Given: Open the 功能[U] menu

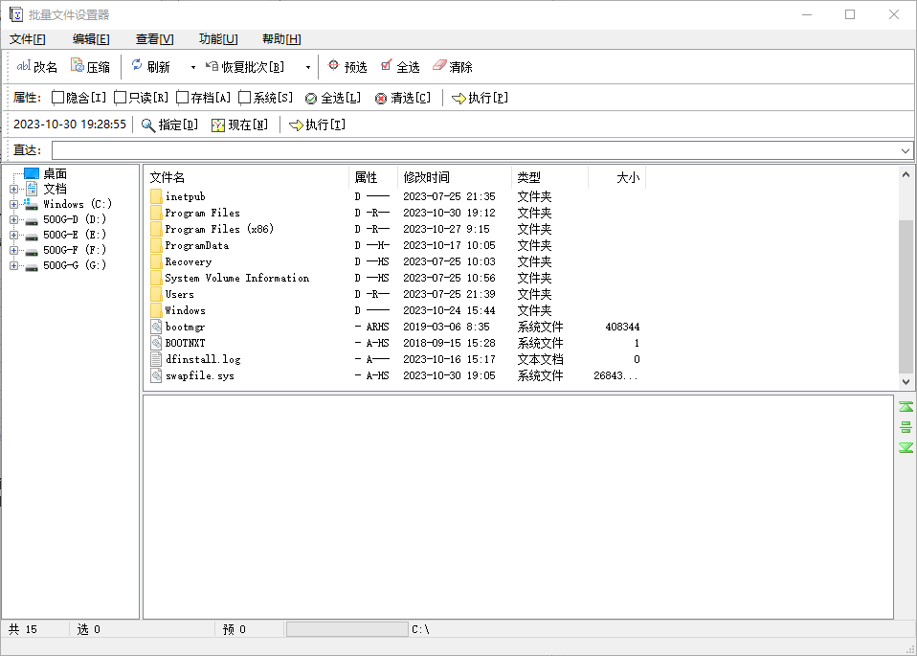Looking at the screenshot, I should 217,39.
